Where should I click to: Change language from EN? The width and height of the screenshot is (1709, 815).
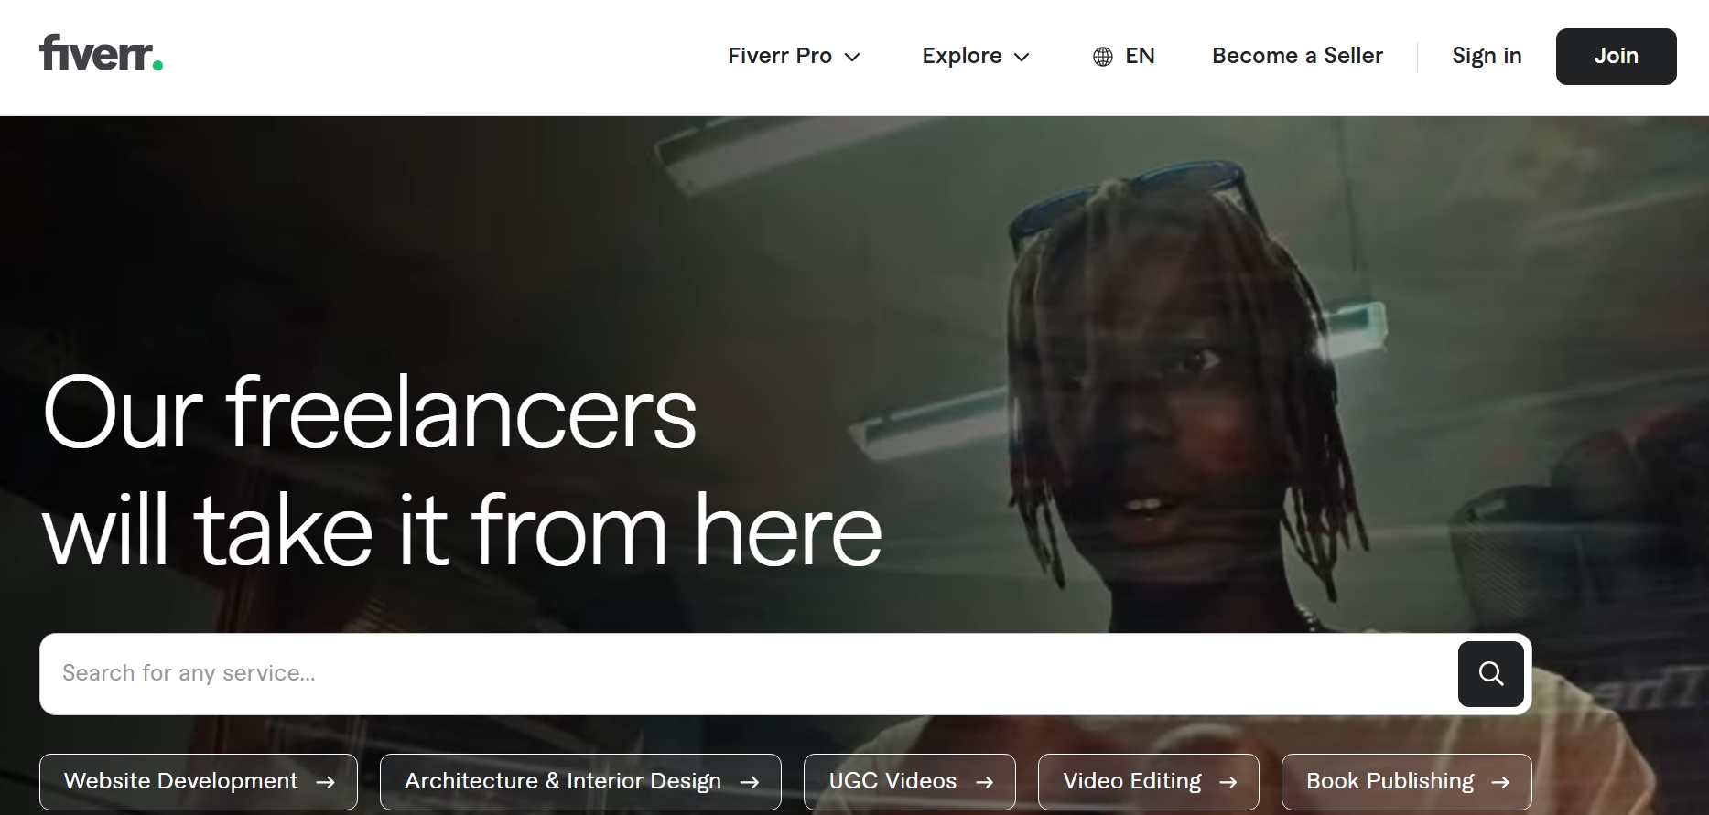coord(1124,56)
